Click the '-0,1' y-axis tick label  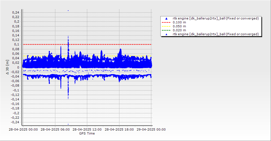pos(16,90)
